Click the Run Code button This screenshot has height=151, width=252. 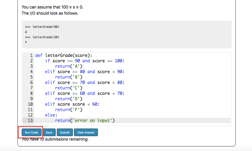click(x=31, y=132)
